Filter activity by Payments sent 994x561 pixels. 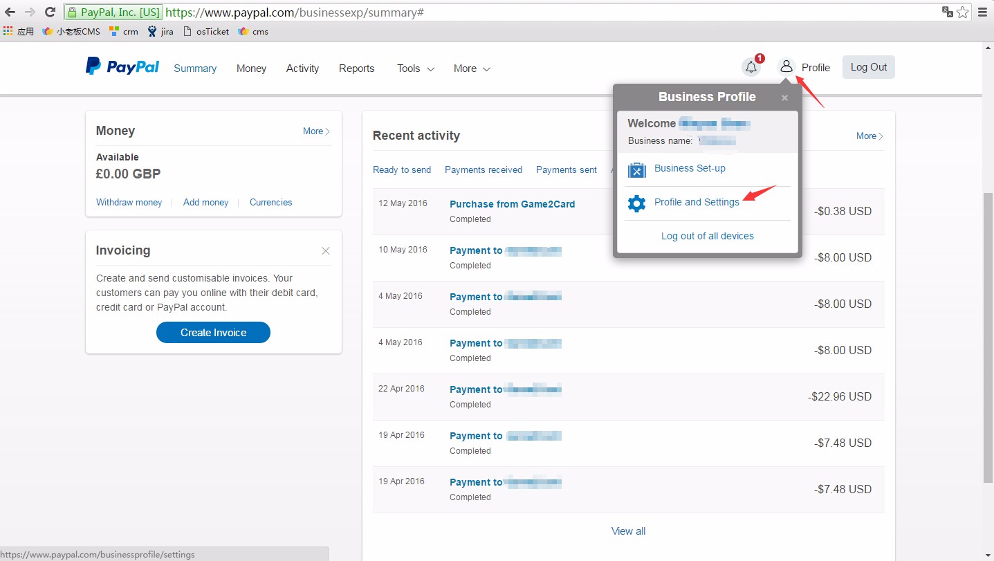coord(567,169)
